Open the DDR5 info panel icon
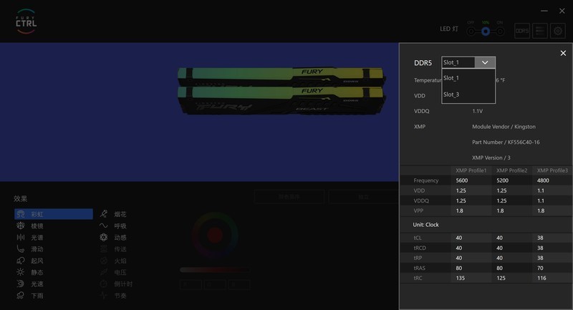The width and height of the screenshot is (573, 310). click(x=522, y=31)
